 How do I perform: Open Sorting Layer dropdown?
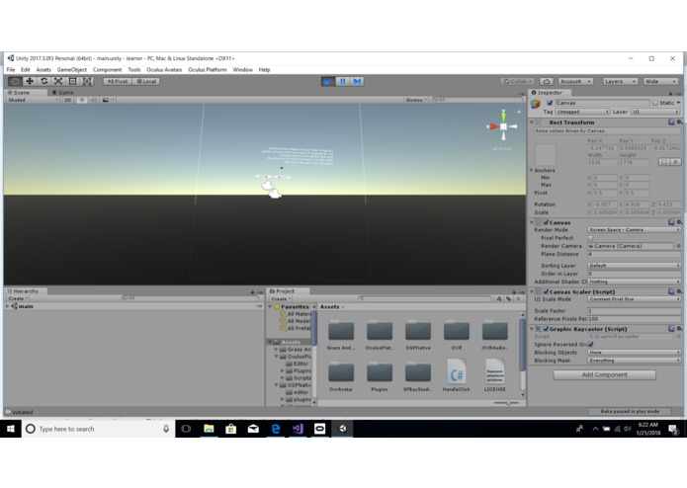(634, 266)
